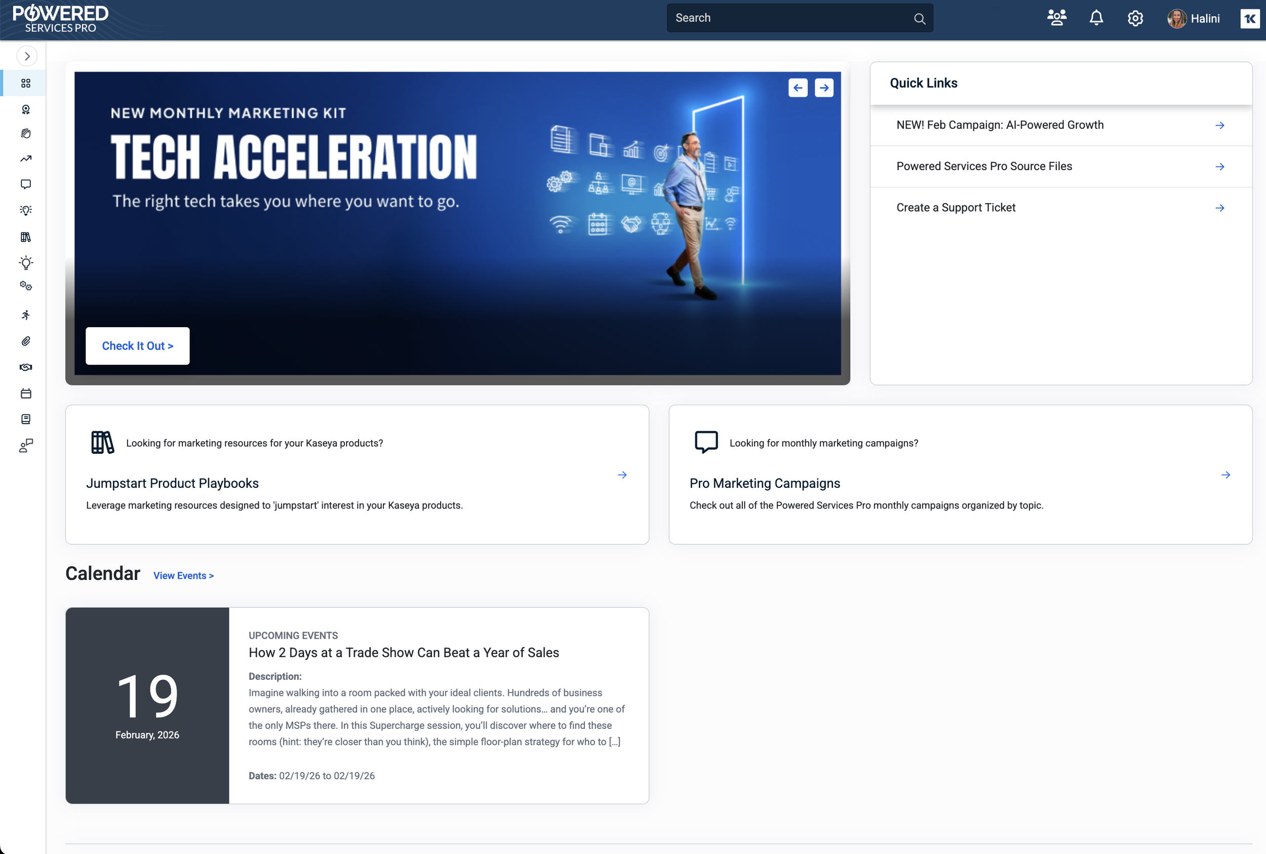Image resolution: width=1266 pixels, height=854 pixels.
Task: Open the settings gear in header
Action: (x=1135, y=19)
